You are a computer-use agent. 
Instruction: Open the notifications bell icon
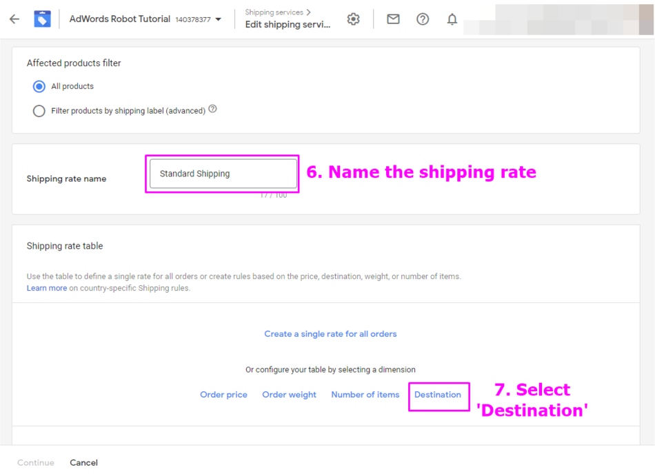[x=452, y=19]
